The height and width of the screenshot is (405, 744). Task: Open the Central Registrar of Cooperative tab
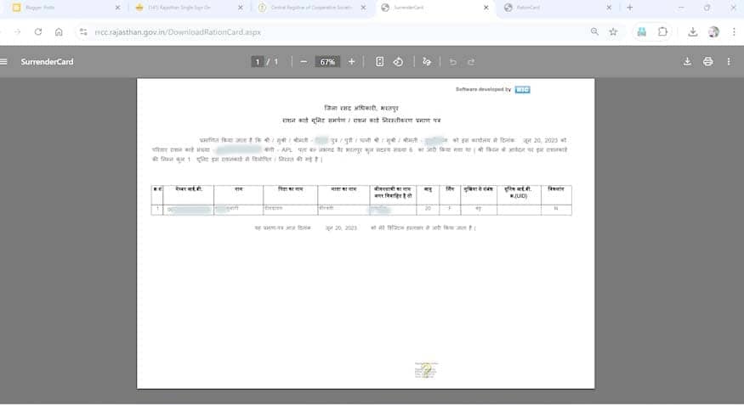(x=310, y=8)
